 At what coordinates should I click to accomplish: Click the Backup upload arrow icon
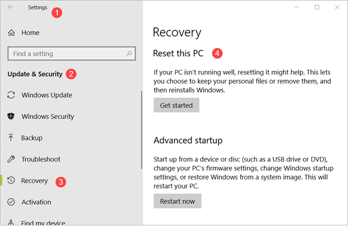click(10, 138)
